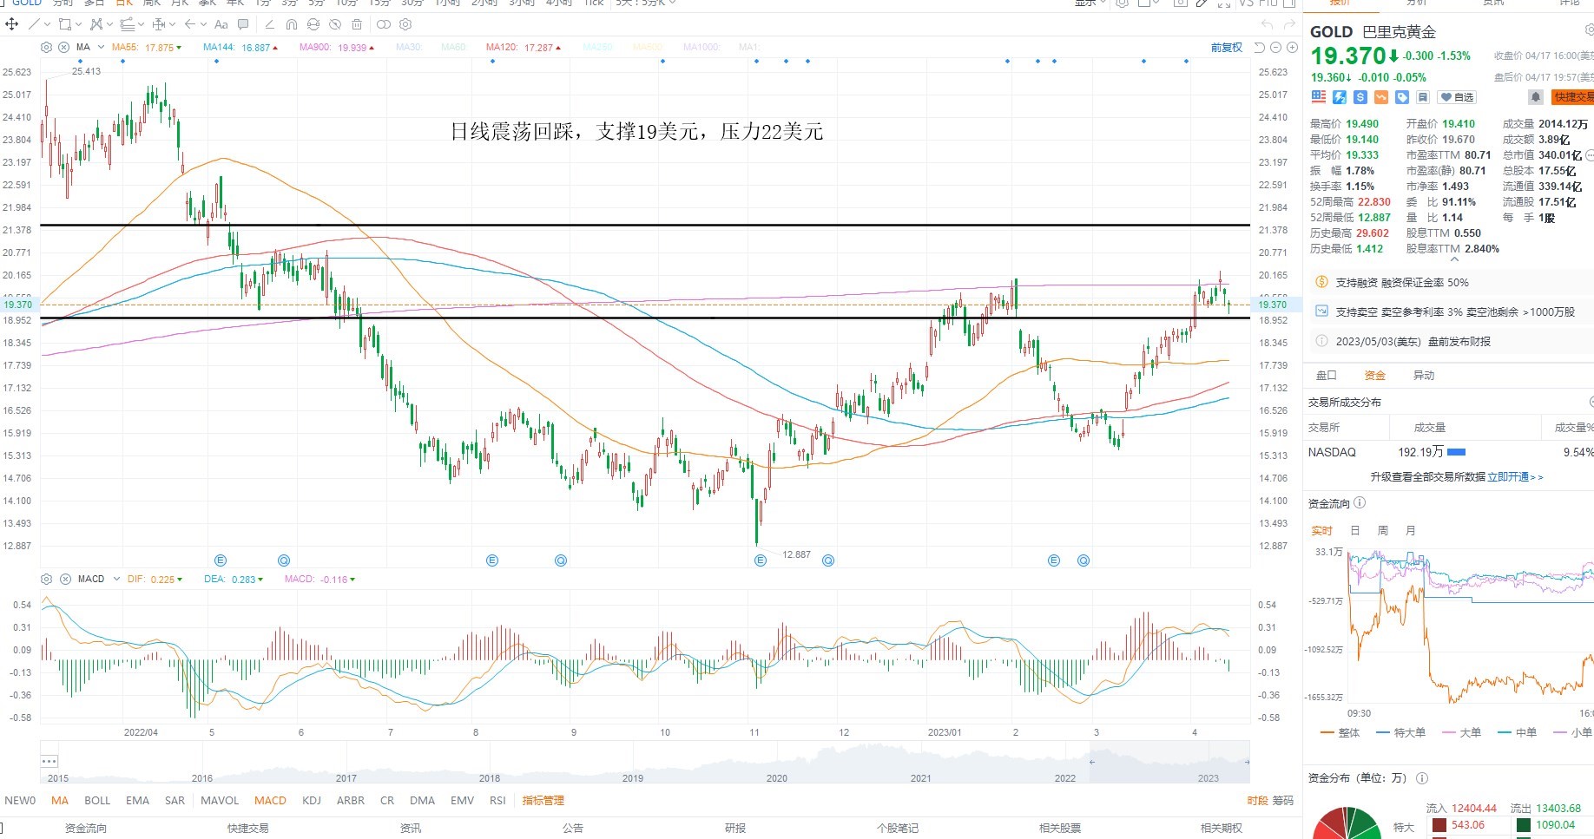This screenshot has width=1594, height=839.
Task: Remove the MACD indicator with X icon
Action: pyautogui.click(x=65, y=579)
